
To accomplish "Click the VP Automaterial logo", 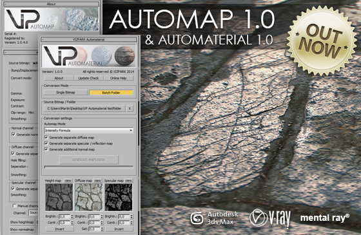I will point(73,57).
